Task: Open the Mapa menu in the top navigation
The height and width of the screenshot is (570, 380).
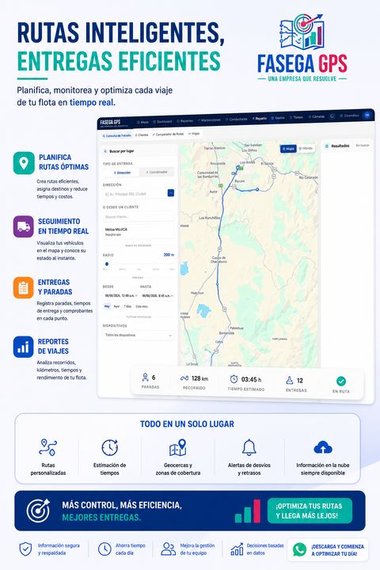Action: coord(143,122)
